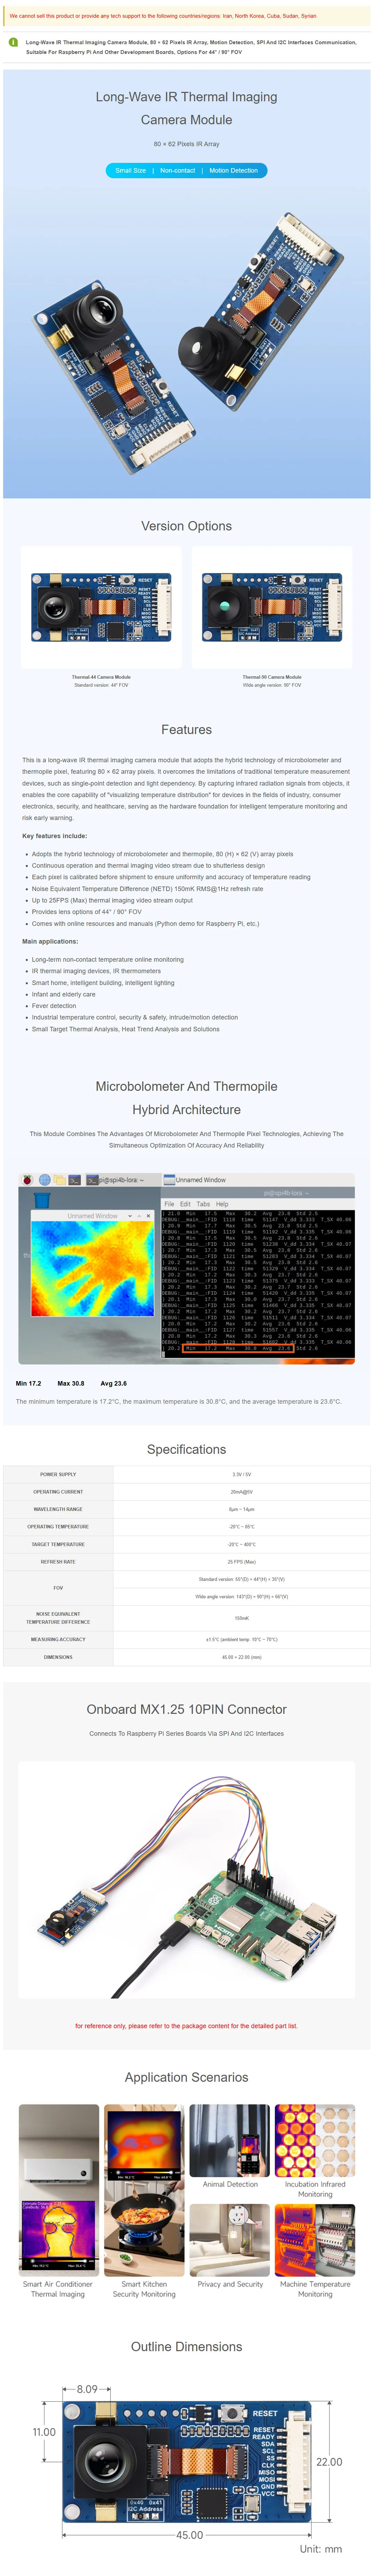374x2576 pixels.
Task: Open the File menu in embedded terminal
Action: click(x=169, y=1204)
